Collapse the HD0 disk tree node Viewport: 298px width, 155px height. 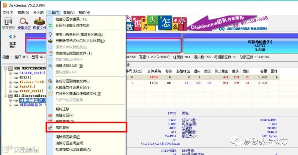(5, 69)
